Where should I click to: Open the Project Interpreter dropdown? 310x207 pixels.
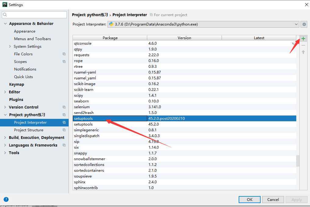coord(296,24)
